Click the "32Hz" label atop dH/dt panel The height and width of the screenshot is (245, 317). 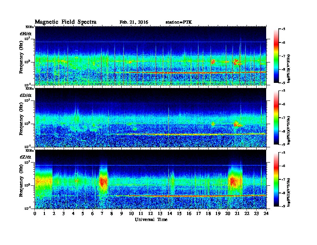(x=30, y=27)
